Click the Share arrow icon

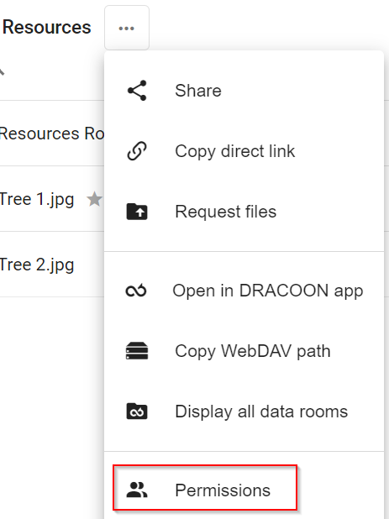point(137,91)
